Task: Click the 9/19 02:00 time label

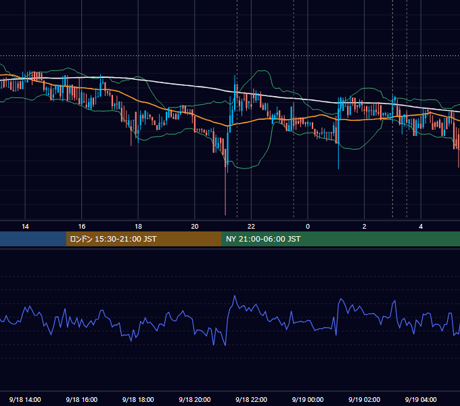Action: pos(365,399)
